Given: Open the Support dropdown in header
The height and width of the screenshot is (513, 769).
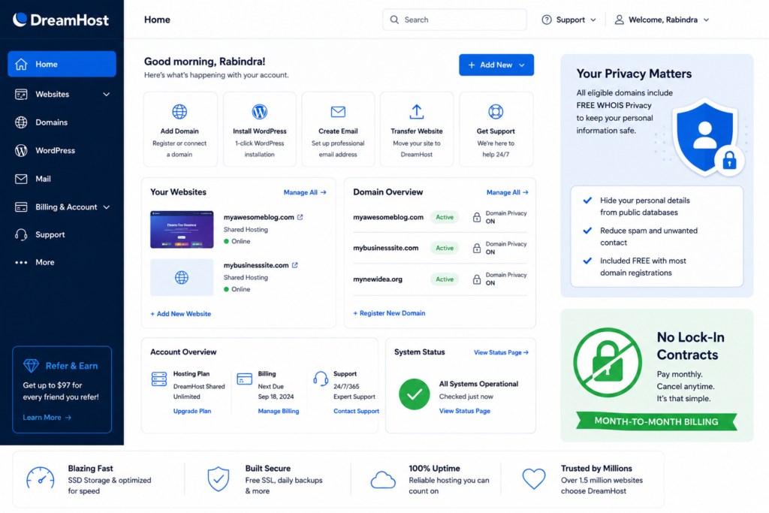Looking at the screenshot, I should point(569,20).
